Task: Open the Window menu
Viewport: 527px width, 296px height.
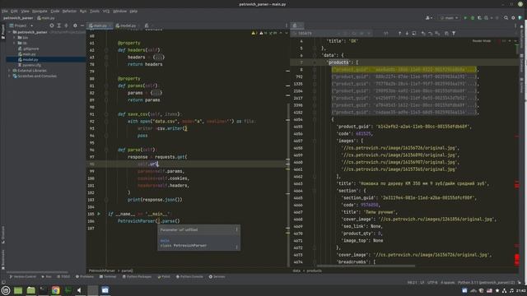Action: pyautogui.click(x=119, y=11)
